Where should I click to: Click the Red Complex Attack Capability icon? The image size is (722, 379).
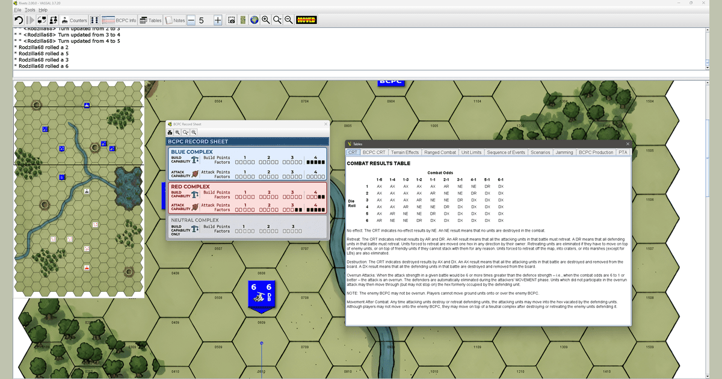click(x=196, y=208)
